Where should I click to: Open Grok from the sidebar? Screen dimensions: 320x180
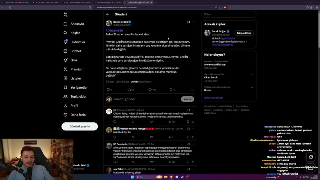[x=70, y=60]
